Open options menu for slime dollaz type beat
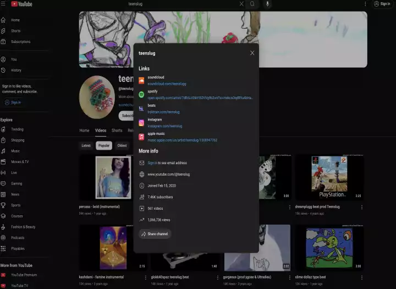The height and width of the screenshot is (289, 396). [x=362, y=277]
